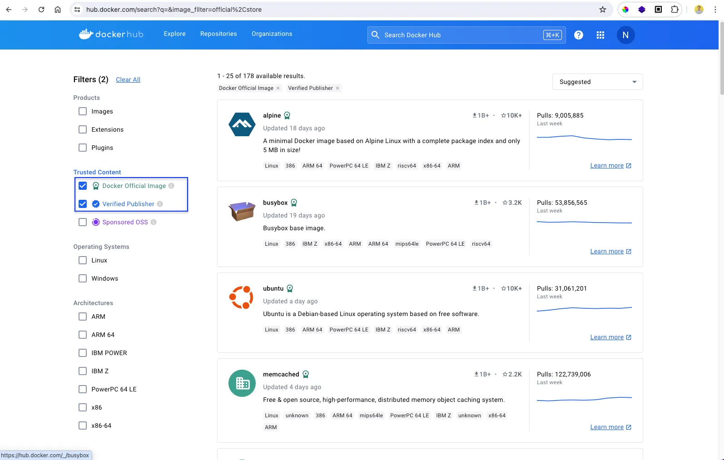This screenshot has width=724, height=460.
Task: Open the alpine image logo
Action: [x=242, y=124]
